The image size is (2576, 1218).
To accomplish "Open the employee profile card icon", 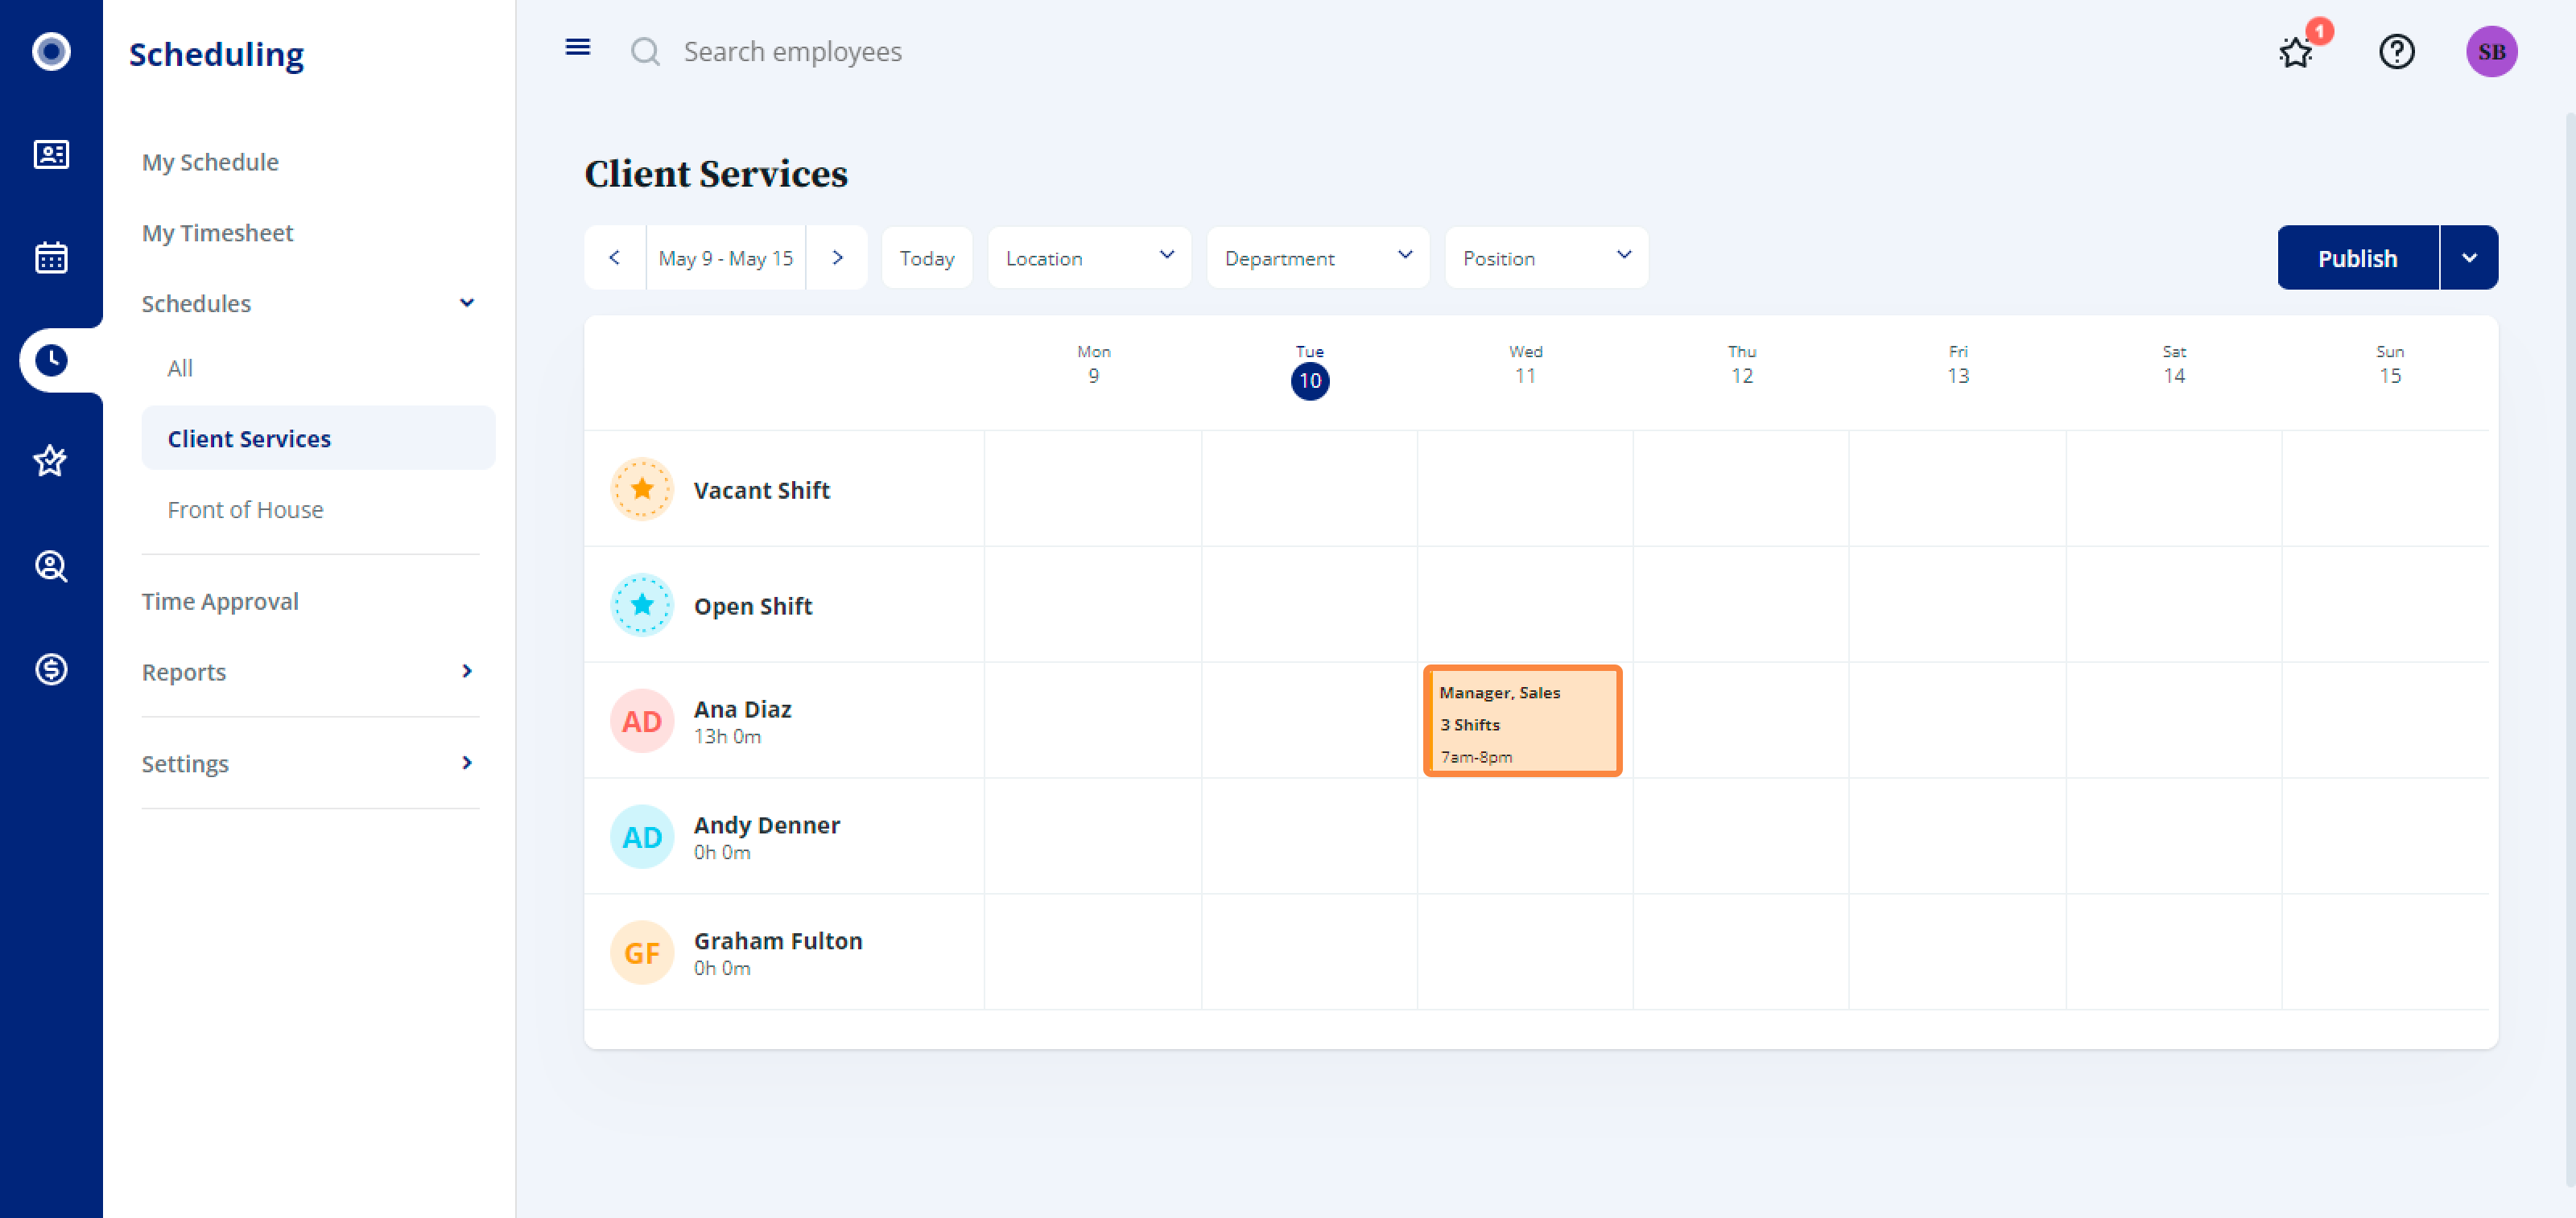I will (51, 154).
